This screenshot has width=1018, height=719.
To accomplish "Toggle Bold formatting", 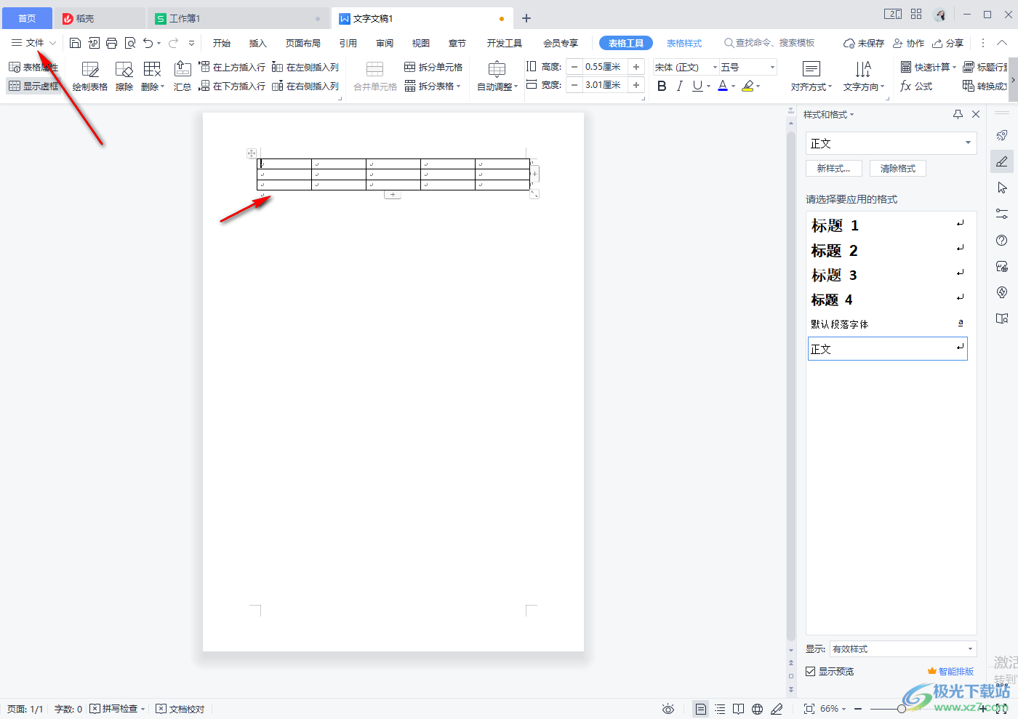I will tap(662, 86).
